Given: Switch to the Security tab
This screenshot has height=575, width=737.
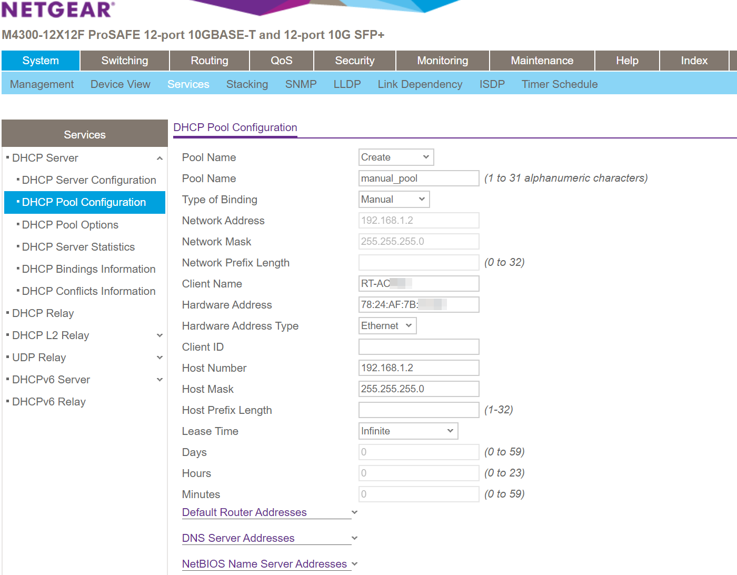Looking at the screenshot, I should [354, 60].
